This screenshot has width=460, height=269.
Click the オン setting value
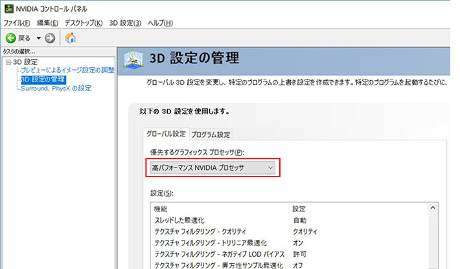[x=298, y=243]
